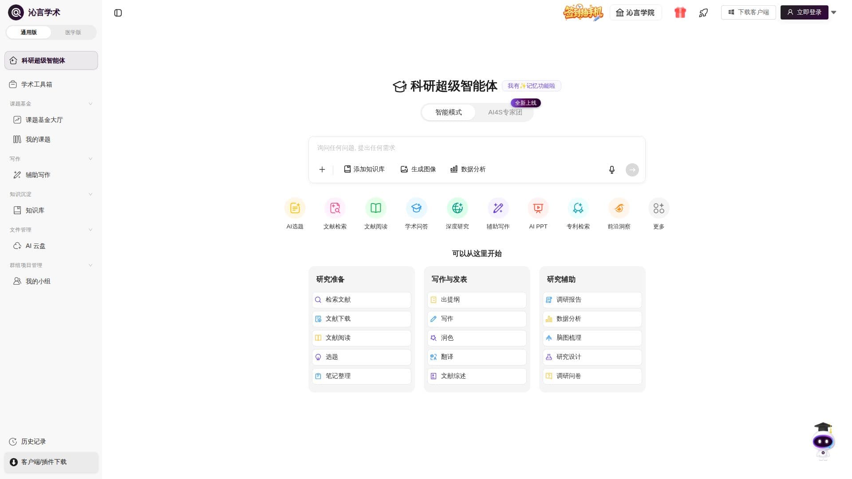This screenshot has height=479, width=852.
Task: Open the 专利检索 tool icon
Action: pos(578,208)
